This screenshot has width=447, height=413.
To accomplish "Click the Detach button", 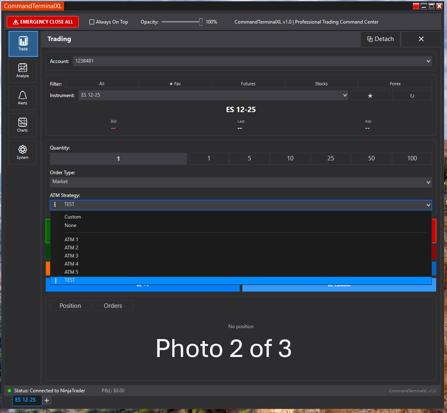I will pos(380,39).
